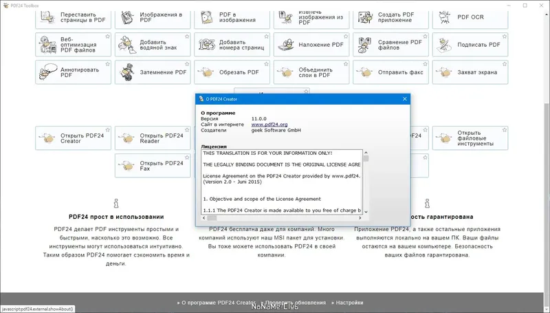Click О программе PDF24 Creator footer link

point(219,303)
